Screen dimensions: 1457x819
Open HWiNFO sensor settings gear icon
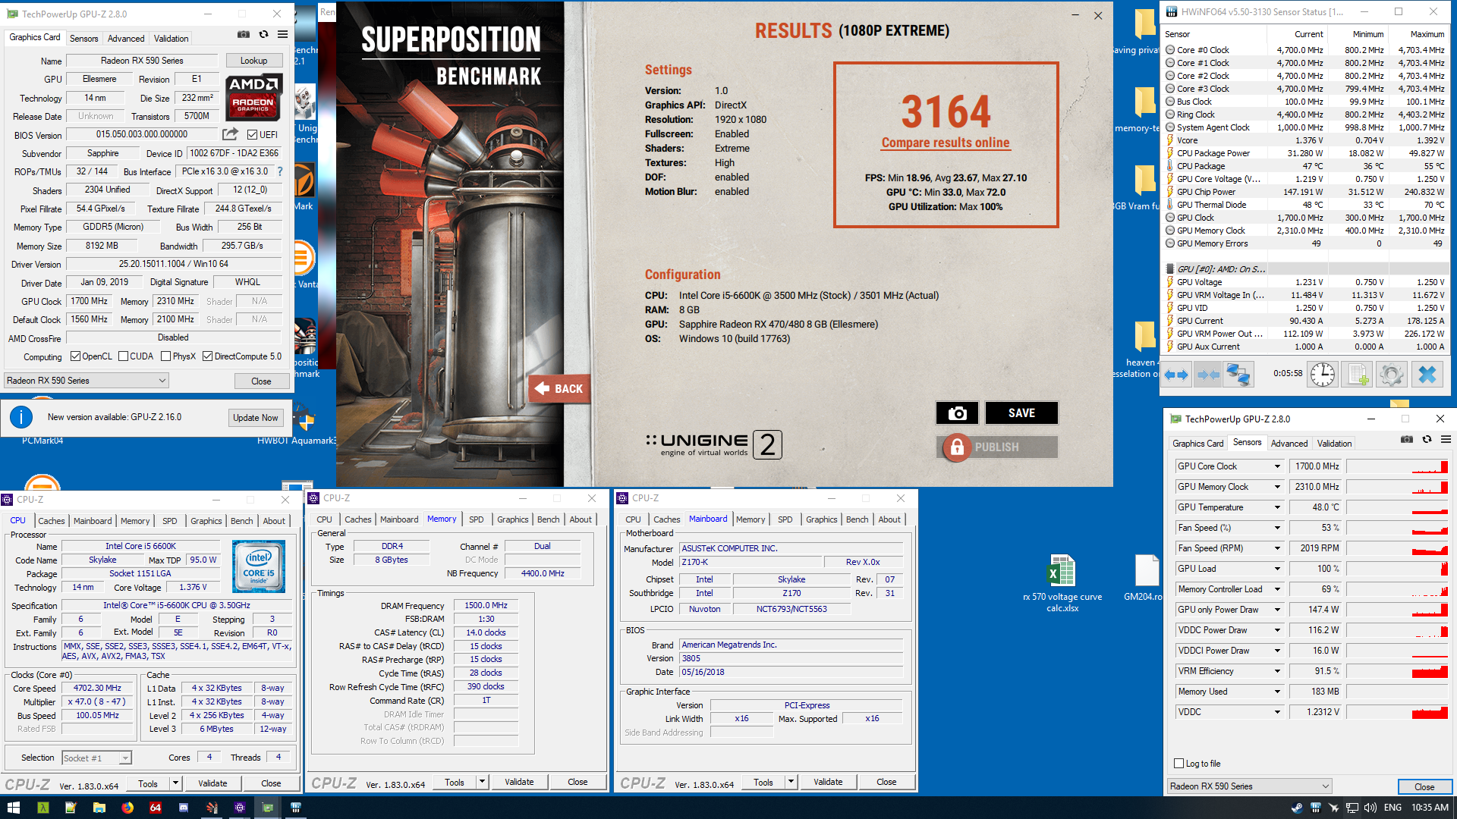1392,375
